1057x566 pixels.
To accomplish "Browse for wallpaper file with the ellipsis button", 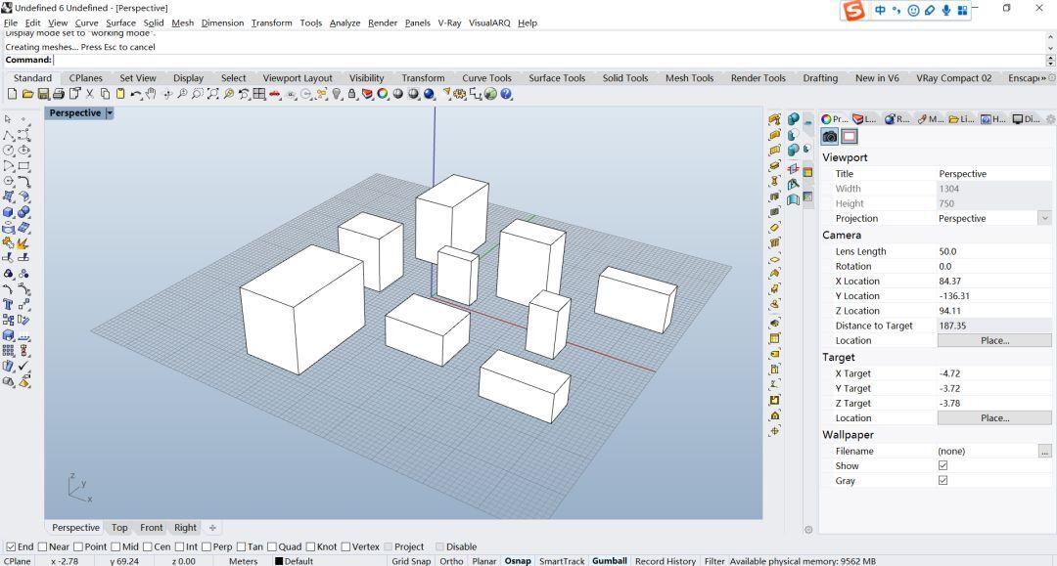I will click(x=1045, y=451).
